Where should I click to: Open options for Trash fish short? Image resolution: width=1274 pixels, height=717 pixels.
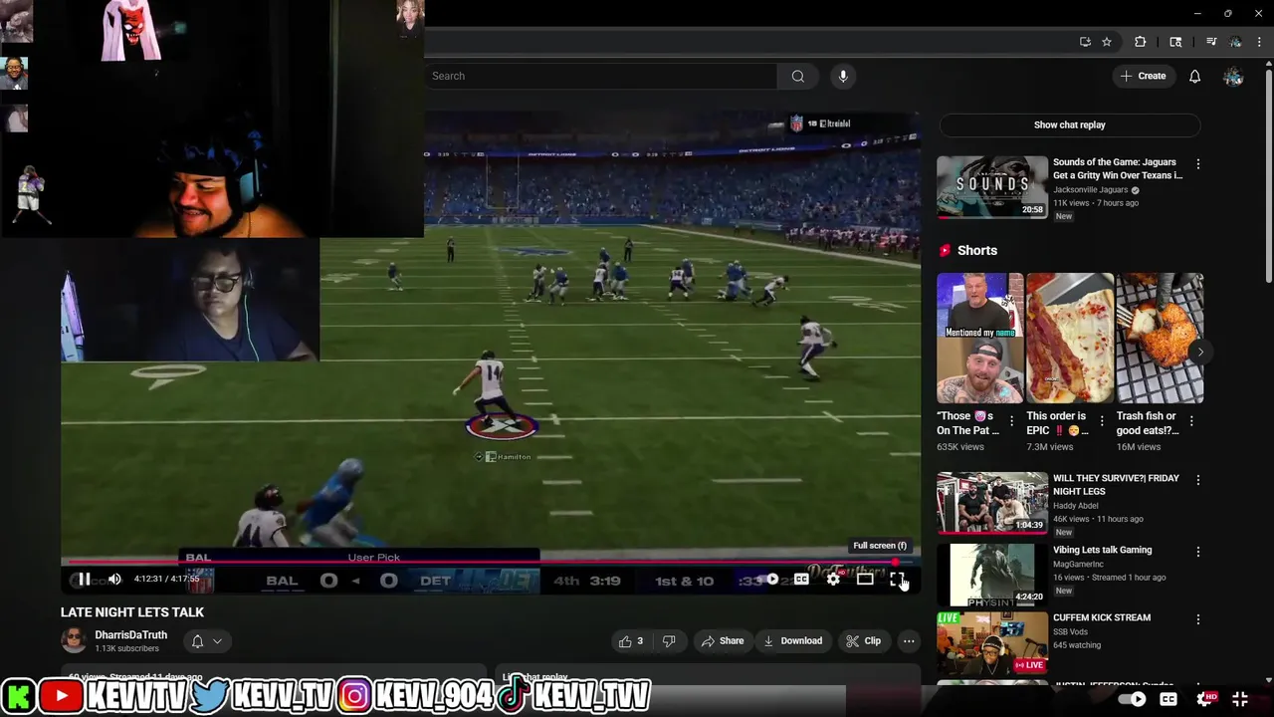(x=1191, y=421)
